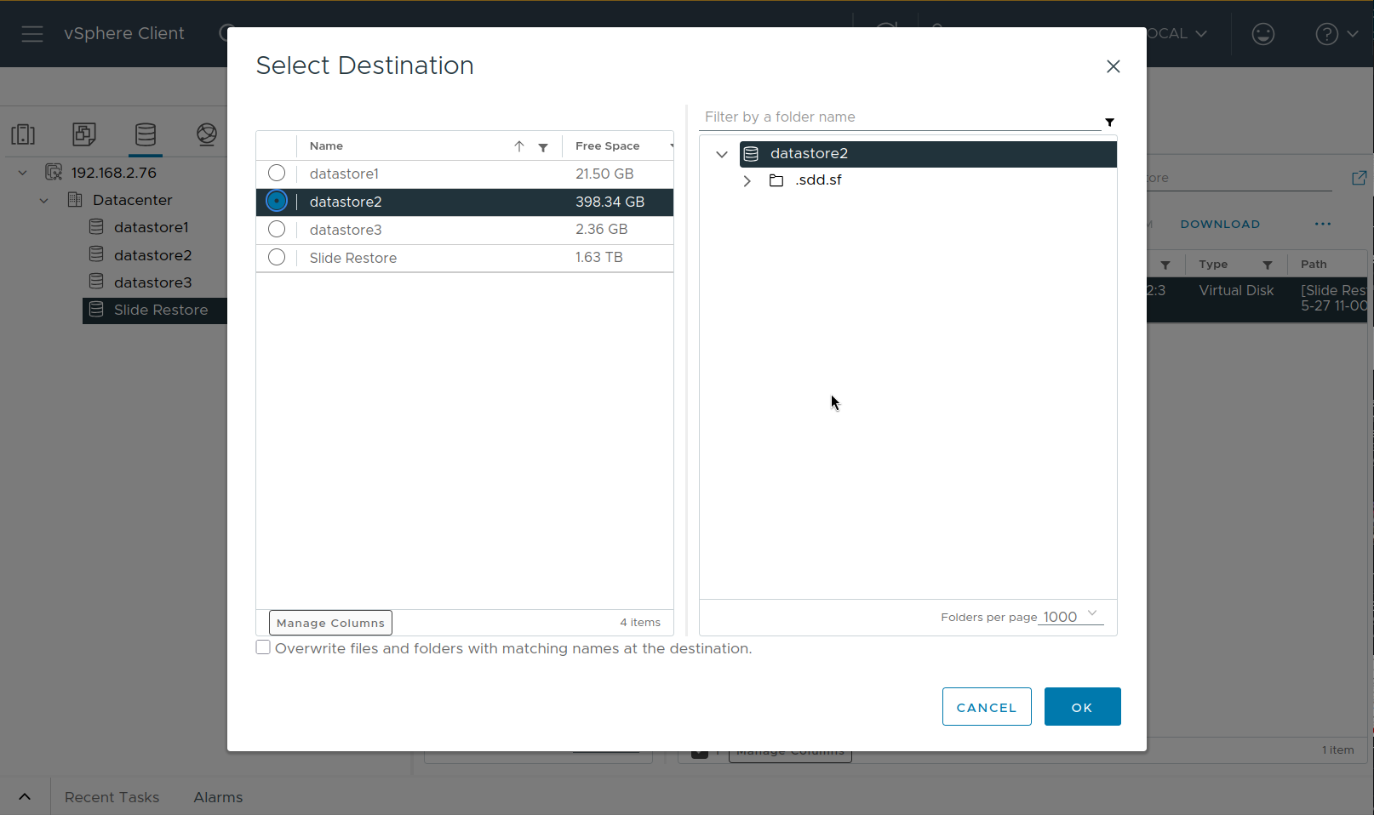Click datastore1 icon in inventory tree

(97, 227)
